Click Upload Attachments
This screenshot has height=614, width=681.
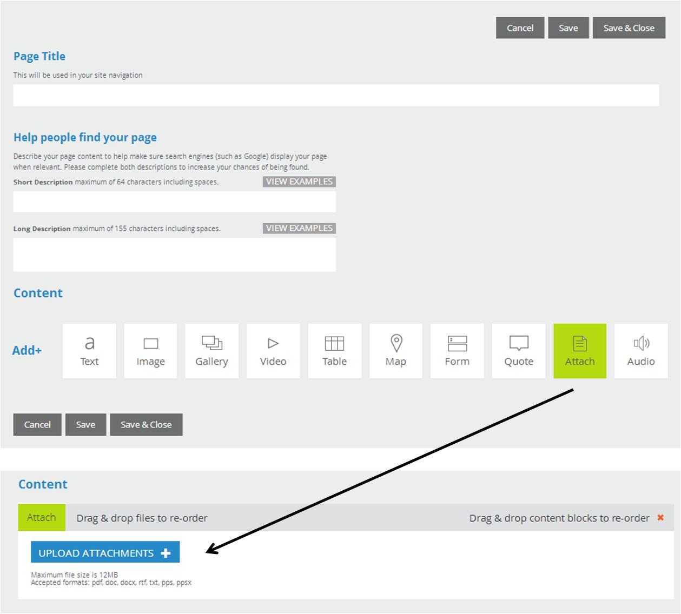[x=106, y=552]
